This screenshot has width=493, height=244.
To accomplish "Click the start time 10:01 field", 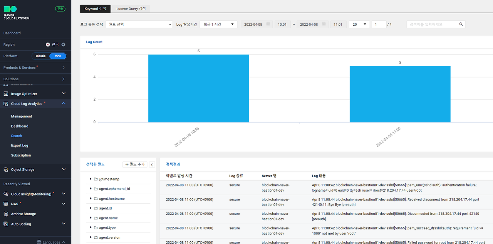I will [x=282, y=24].
